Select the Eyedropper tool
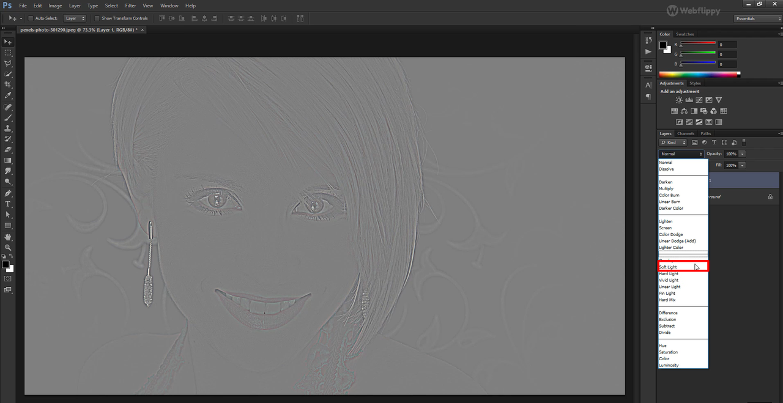The height and width of the screenshot is (403, 783). (x=8, y=95)
